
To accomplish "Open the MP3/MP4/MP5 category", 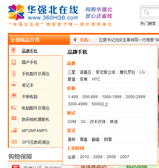I will (x=35, y=131).
